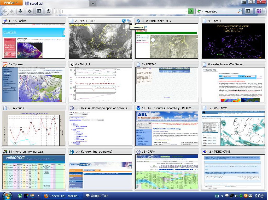Open a new tab with plus button
Viewport: 268px width, 200px height.
[x=93, y=3]
